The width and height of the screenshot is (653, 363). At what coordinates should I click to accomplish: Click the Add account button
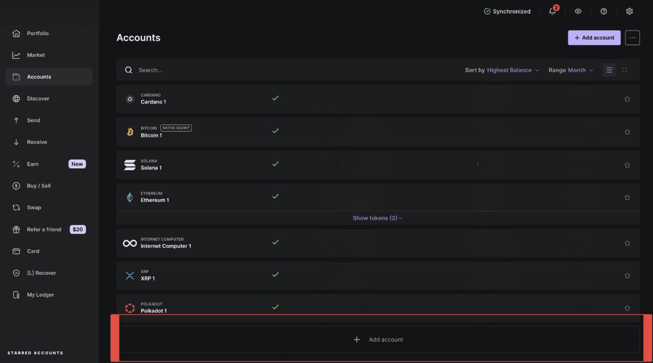pos(594,37)
